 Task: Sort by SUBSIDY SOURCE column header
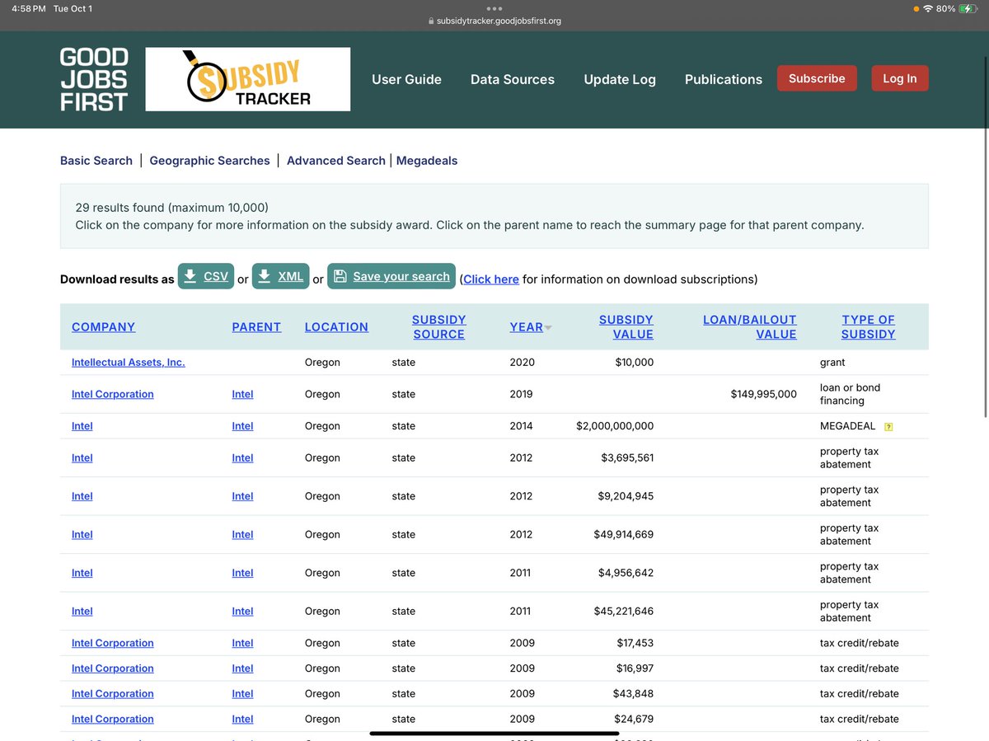click(438, 326)
